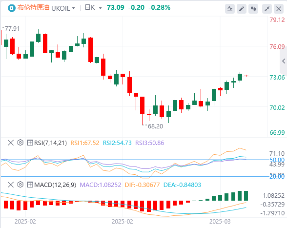Click the DEA:-0.84803 value
Screen dimensions: 287x228
pyautogui.click(x=182, y=185)
